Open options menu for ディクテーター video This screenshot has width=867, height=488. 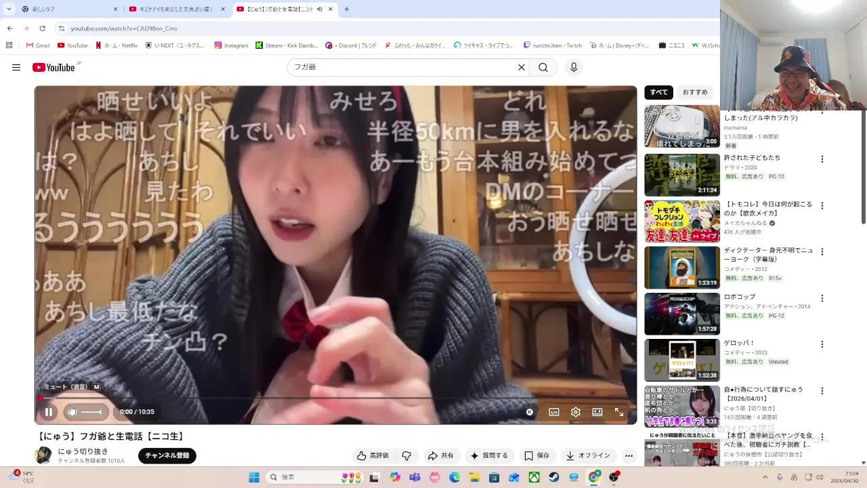822,251
